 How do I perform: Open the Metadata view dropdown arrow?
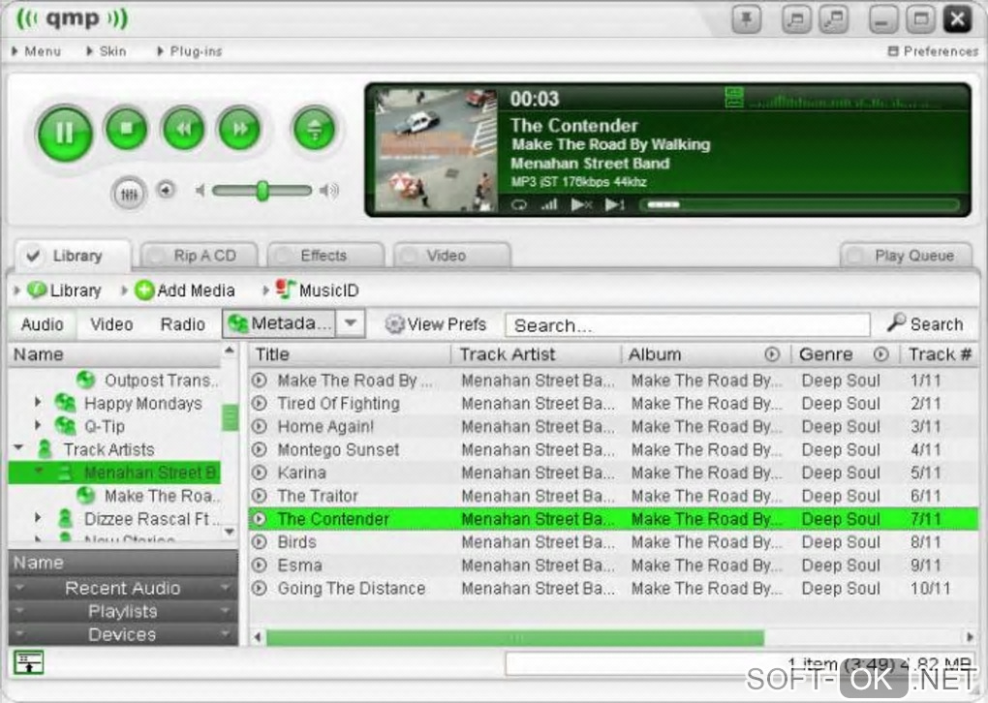click(351, 323)
